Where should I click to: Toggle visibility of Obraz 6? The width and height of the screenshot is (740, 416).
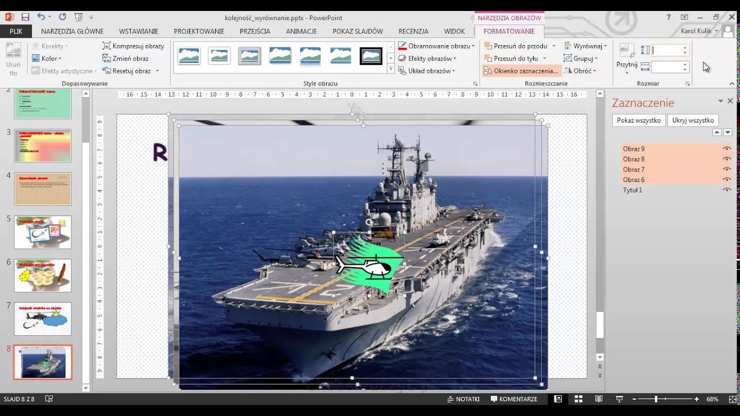pos(727,180)
